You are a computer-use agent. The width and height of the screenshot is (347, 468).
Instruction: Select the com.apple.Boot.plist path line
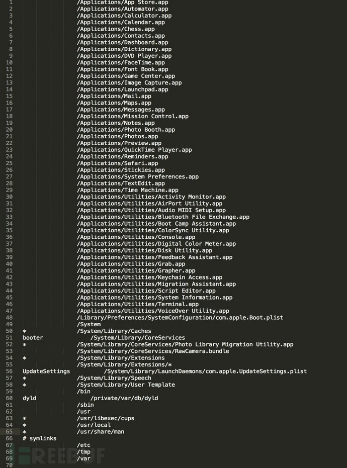(180, 318)
